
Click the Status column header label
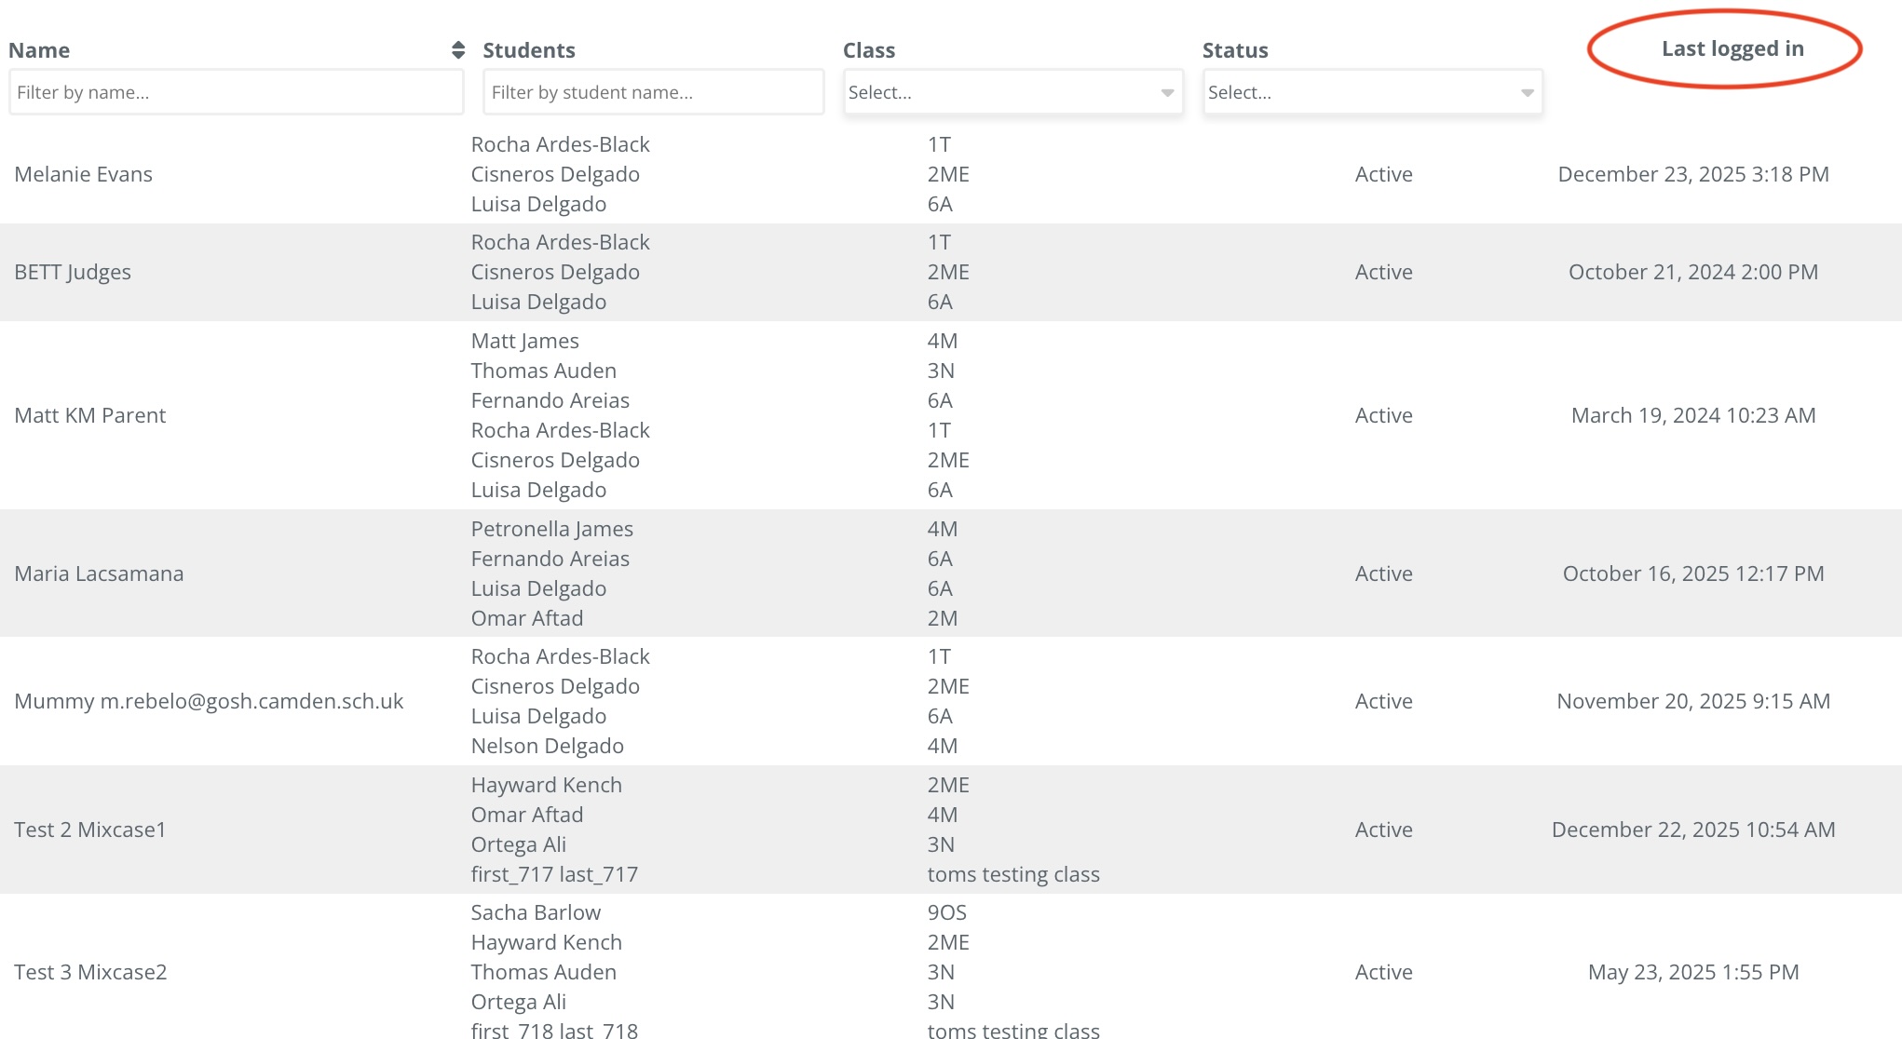1234,50
